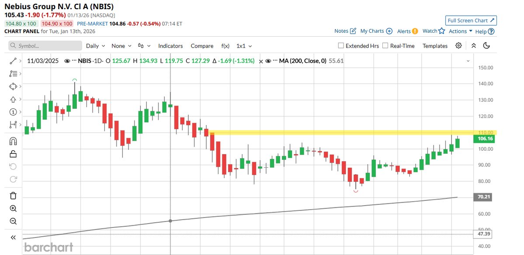Viewport: 524px width, 255px height.
Task: Open the Templates menu
Action: point(435,46)
